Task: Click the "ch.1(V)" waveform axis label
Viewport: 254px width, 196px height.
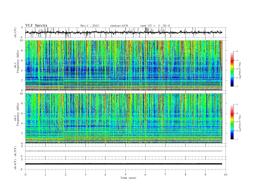Action: [x=15, y=32]
